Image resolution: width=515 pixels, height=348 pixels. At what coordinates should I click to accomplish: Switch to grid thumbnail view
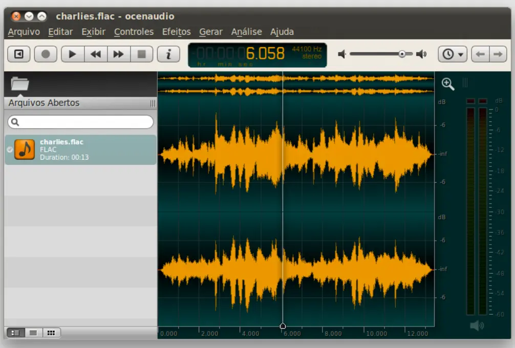pyautogui.click(x=51, y=333)
